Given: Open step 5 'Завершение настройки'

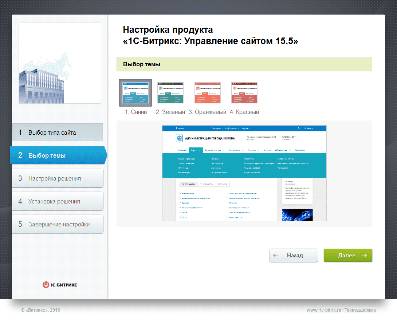Looking at the screenshot, I should 58,224.
